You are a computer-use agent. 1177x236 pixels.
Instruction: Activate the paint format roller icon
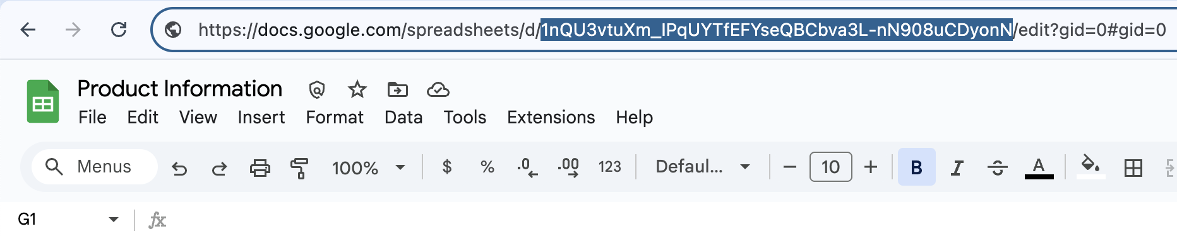point(299,168)
